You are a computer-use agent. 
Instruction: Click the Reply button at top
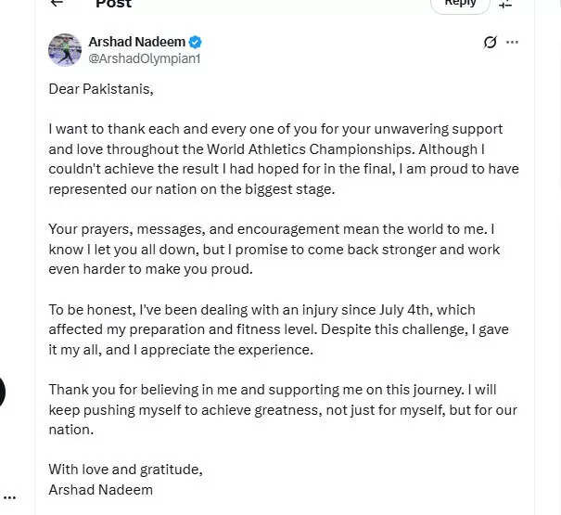(x=460, y=4)
